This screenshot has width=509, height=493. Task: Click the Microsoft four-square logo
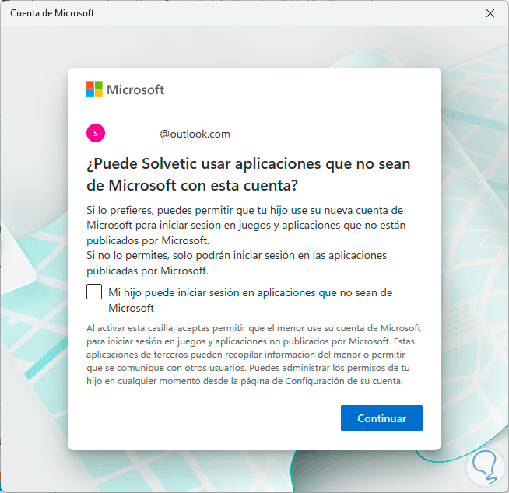coord(94,89)
